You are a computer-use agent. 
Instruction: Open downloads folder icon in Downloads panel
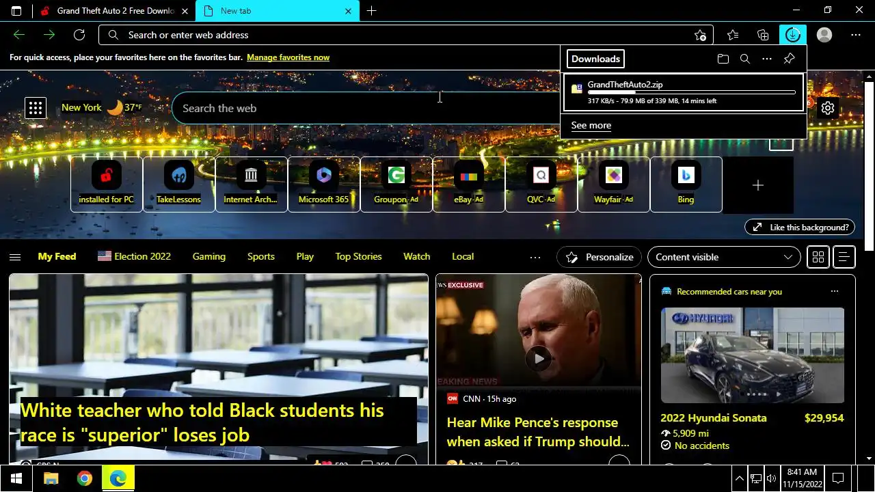click(x=723, y=59)
